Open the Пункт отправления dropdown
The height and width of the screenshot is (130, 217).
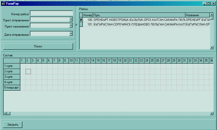point(71,19)
